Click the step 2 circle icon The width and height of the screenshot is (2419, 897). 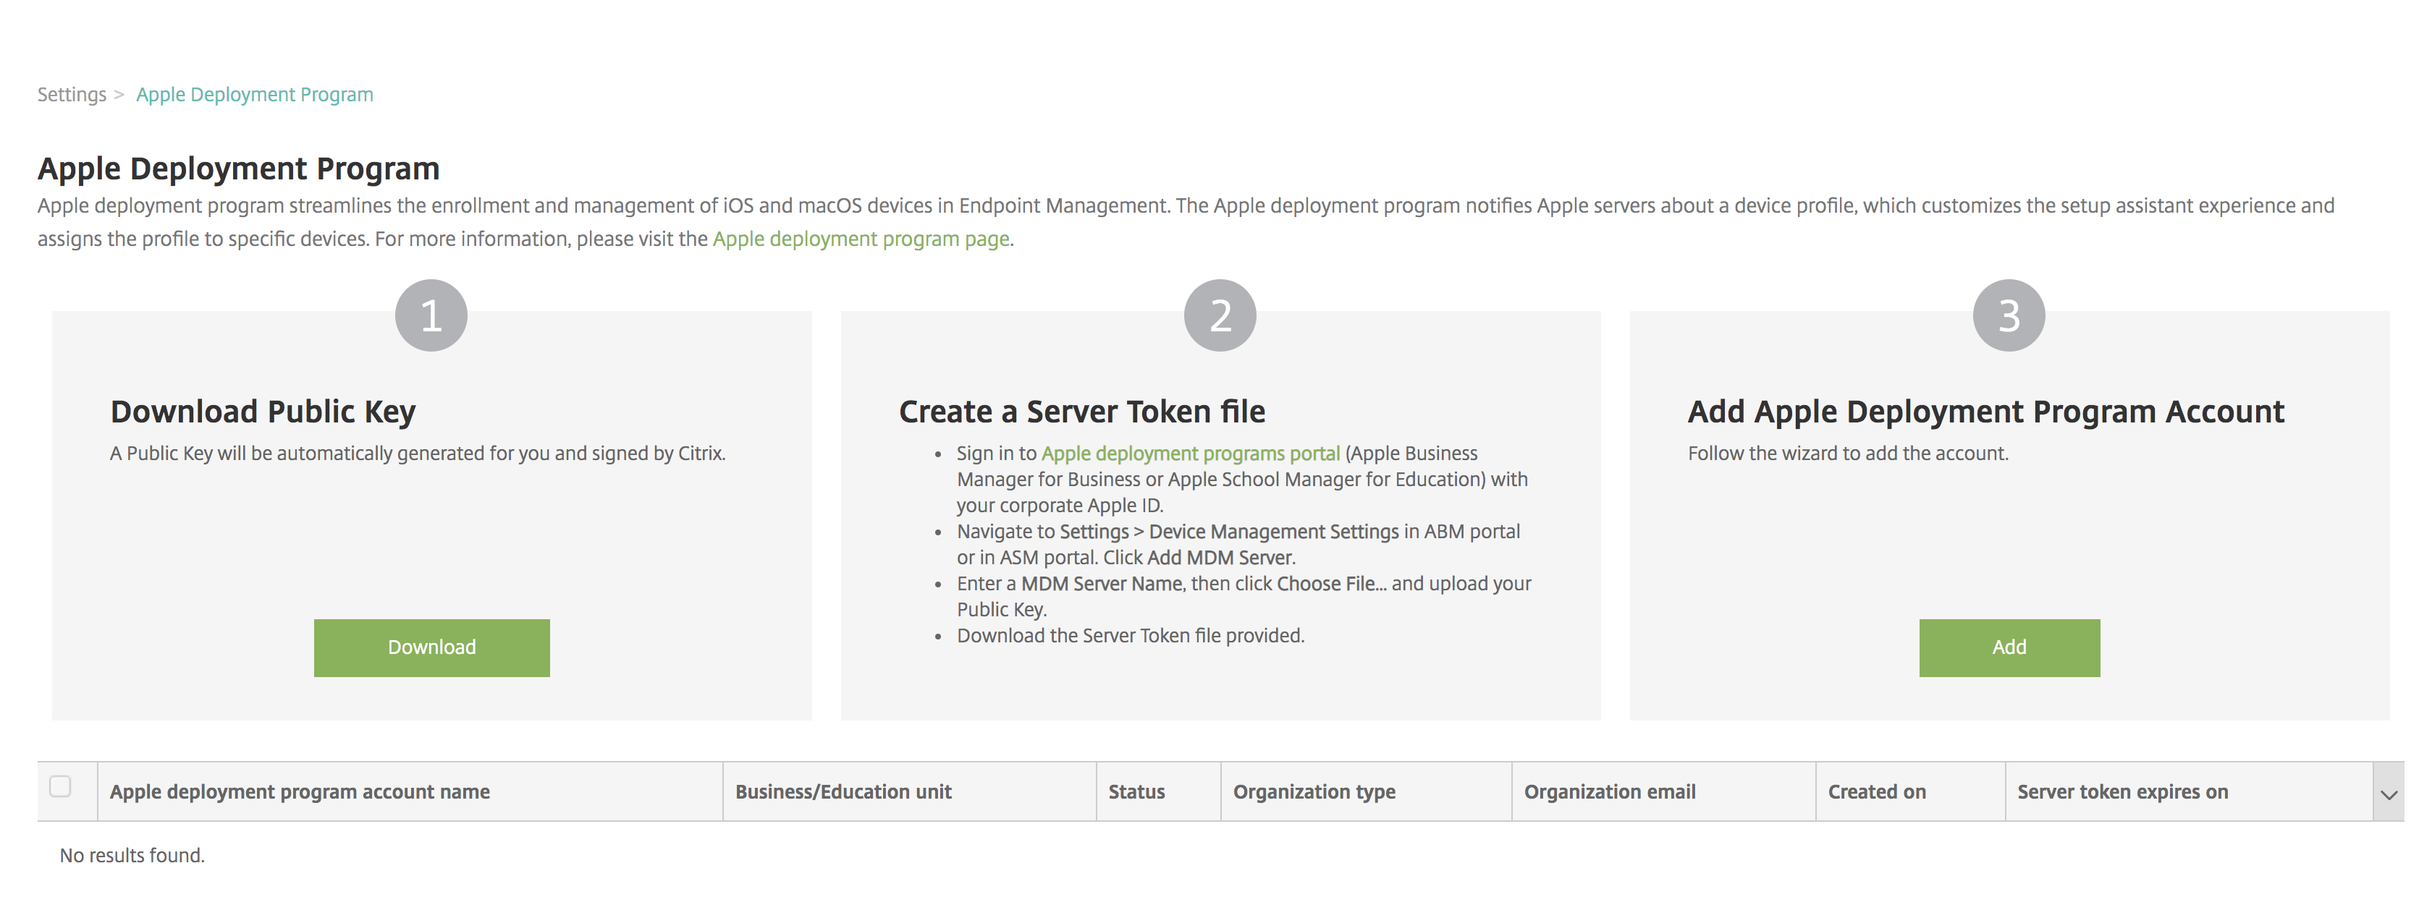tap(1220, 315)
